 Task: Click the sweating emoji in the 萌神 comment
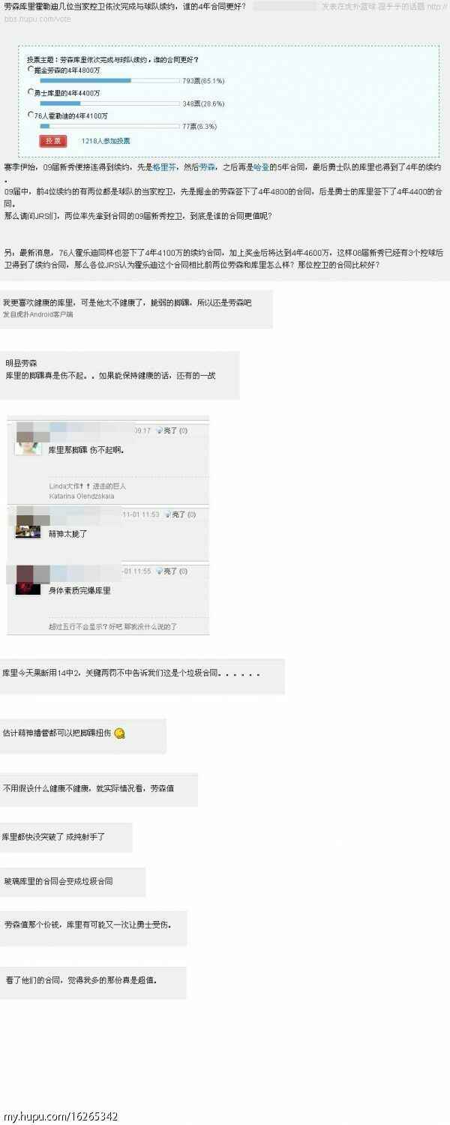119,733
